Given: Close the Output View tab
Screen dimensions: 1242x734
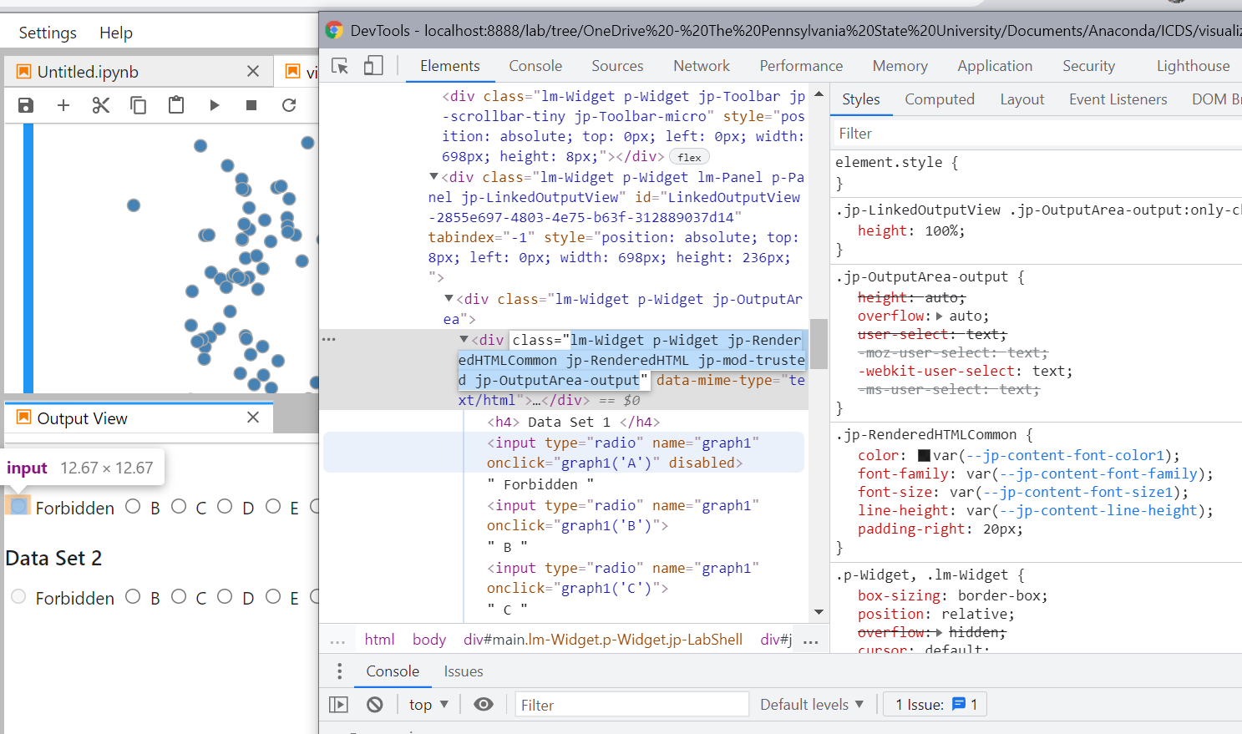Looking at the screenshot, I should [253, 418].
